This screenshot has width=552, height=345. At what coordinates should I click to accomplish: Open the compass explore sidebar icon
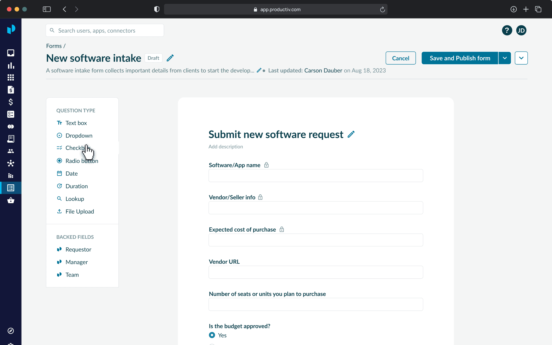click(11, 331)
